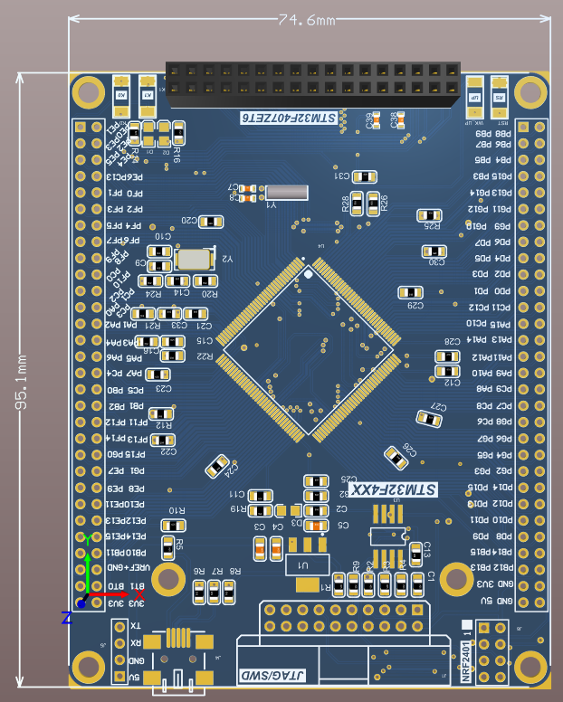Select capacitor C22
The width and height of the screenshot is (563, 702).
pos(163,440)
